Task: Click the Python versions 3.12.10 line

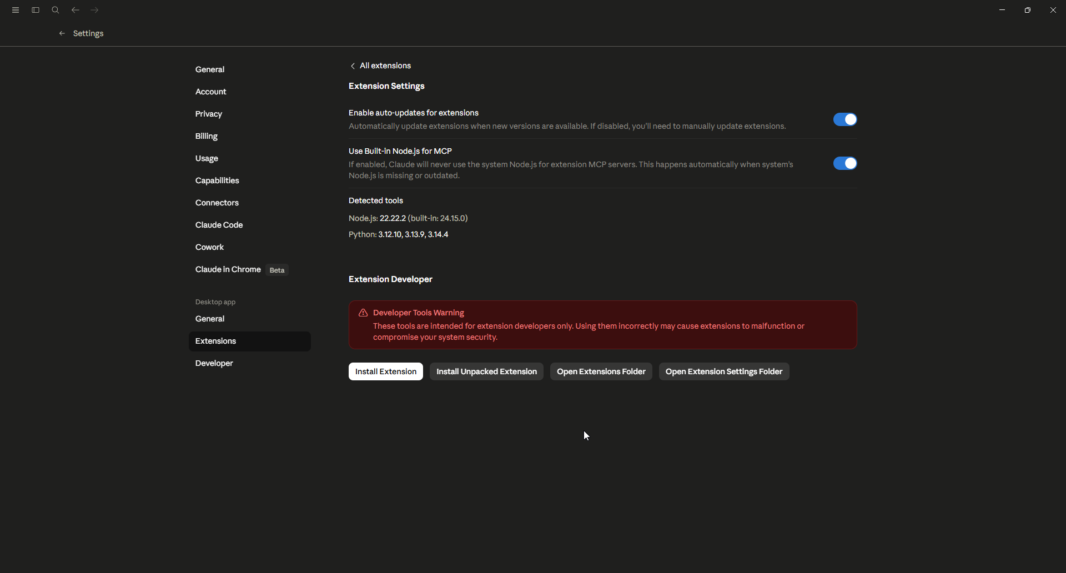Action: (399, 234)
